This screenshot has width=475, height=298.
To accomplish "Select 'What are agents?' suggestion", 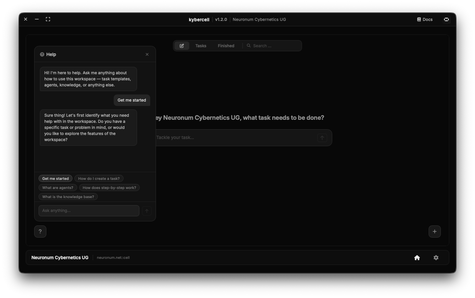I will pos(58,188).
